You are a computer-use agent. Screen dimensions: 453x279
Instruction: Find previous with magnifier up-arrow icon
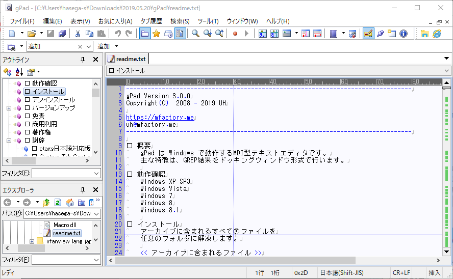point(219,34)
